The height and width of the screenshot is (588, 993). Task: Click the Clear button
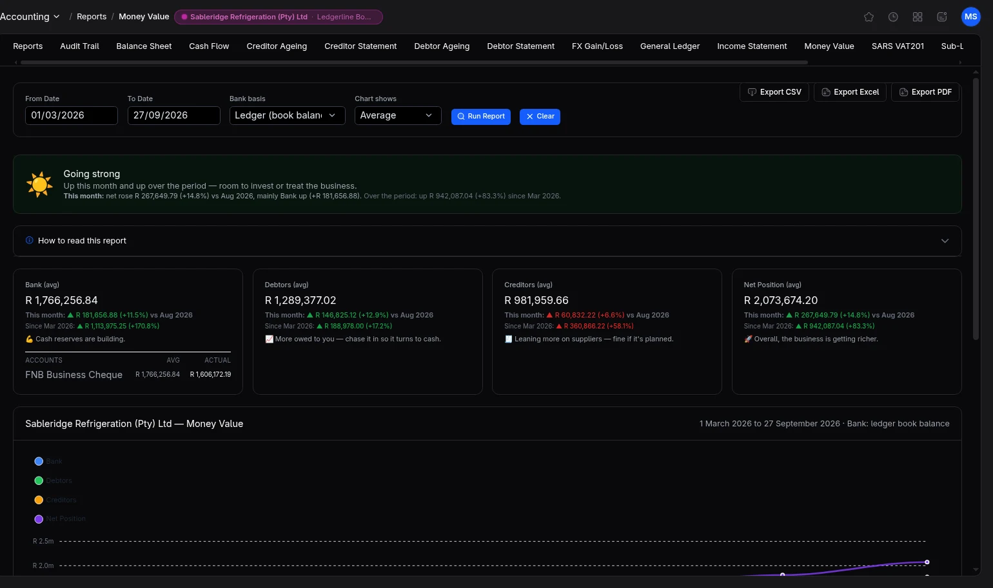[x=540, y=117]
